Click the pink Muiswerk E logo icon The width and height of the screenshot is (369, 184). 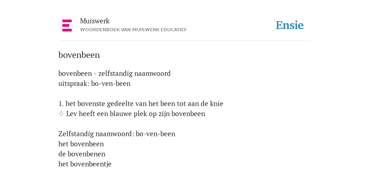point(67,26)
